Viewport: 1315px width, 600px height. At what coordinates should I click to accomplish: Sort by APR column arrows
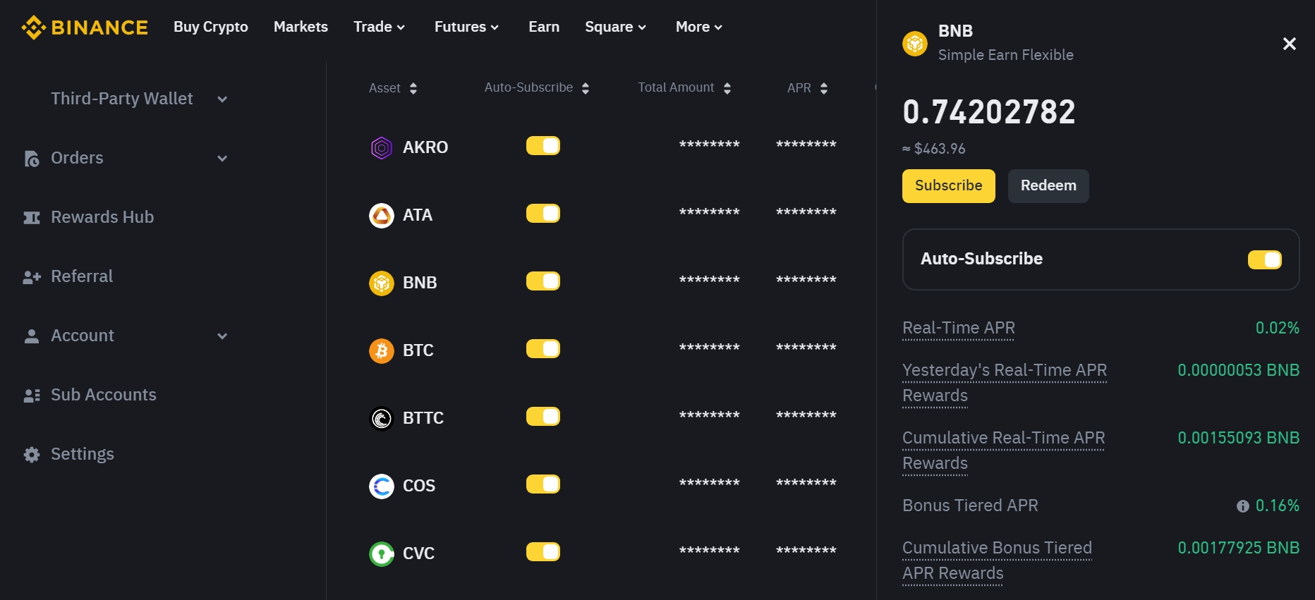coord(824,88)
